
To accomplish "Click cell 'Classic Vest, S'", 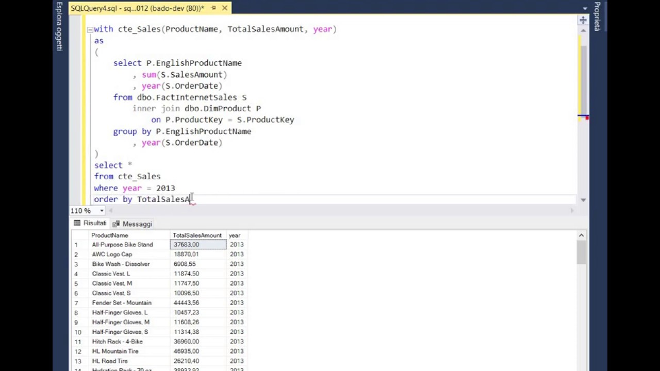I will (x=129, y=293).
